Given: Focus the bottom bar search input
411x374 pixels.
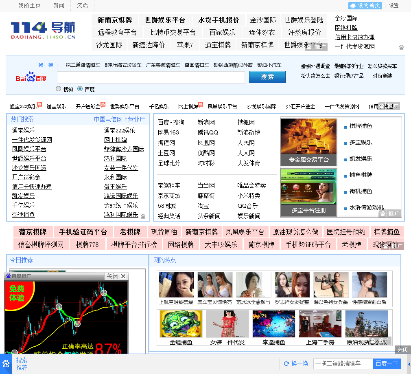Looking at the screenshot, I should (x=343, y=363).
